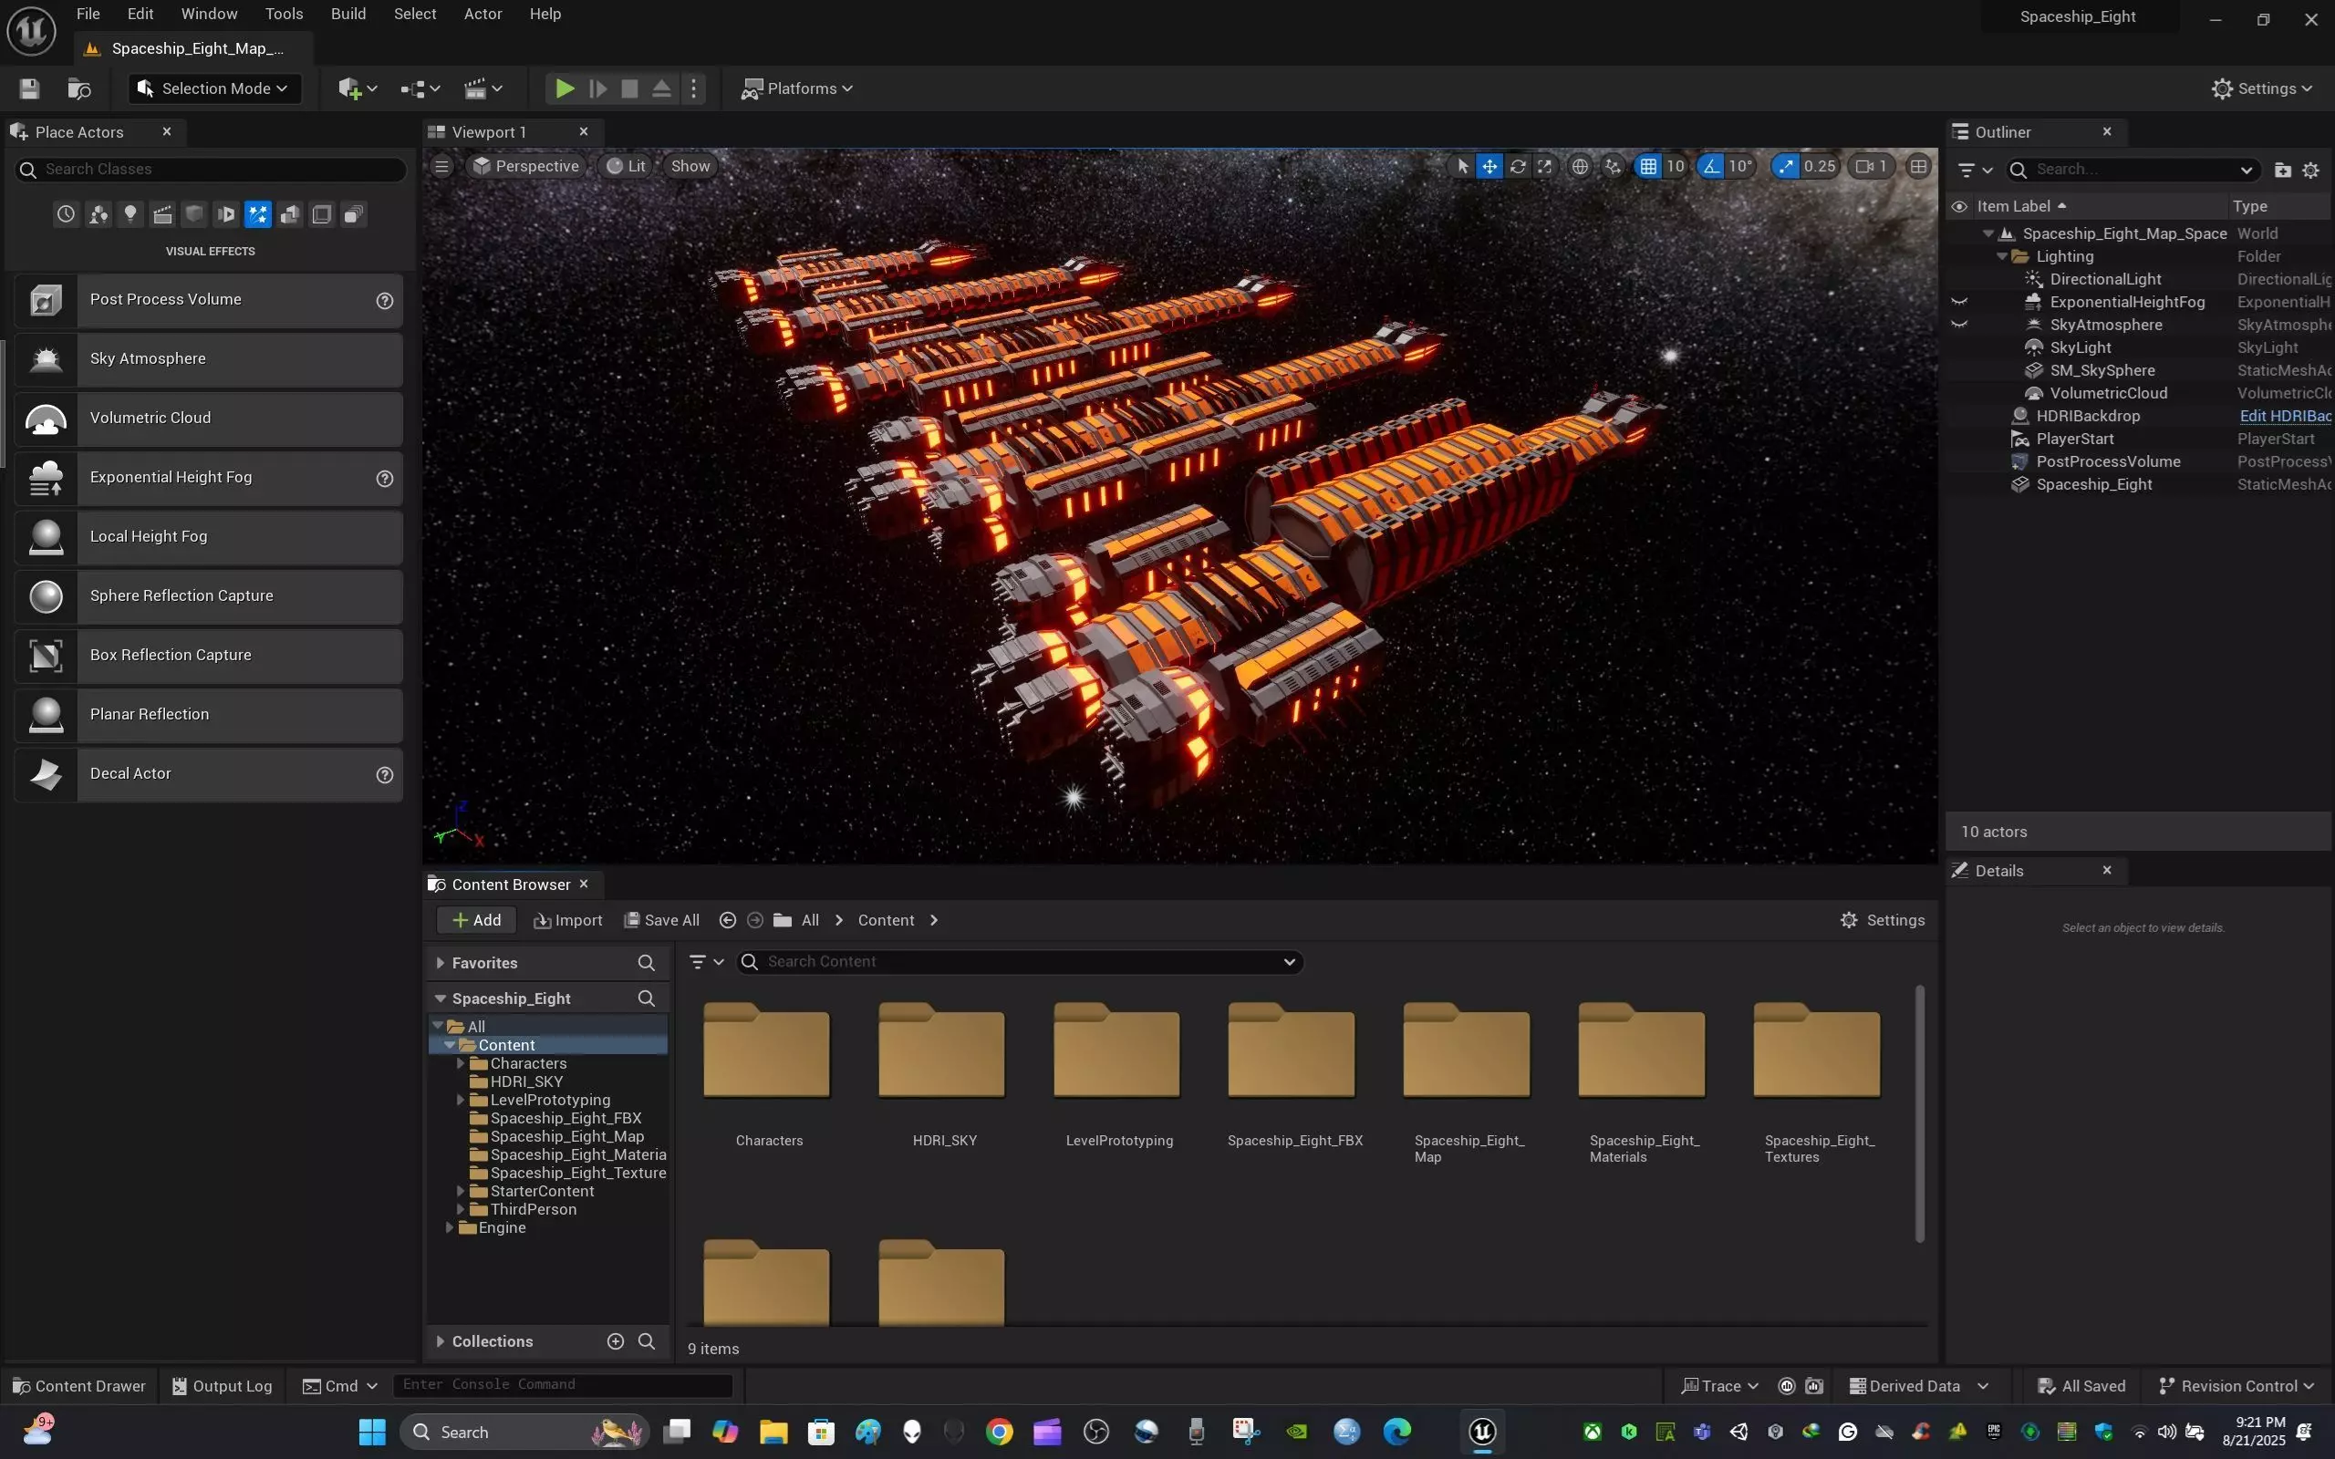Select the Recently Placed category icon

point(66,214)
